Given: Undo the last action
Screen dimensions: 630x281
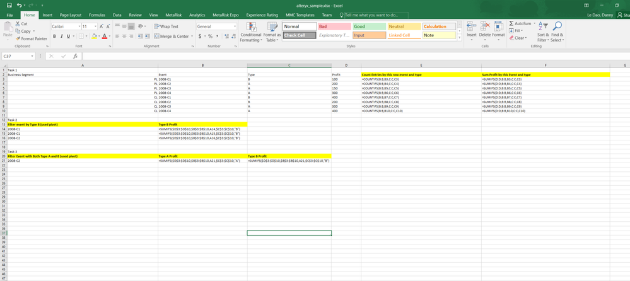Looking at the screenshot, I should pos(20,5).
